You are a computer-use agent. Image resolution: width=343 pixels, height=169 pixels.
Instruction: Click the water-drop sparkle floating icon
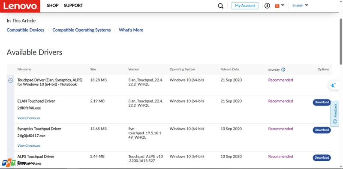click(x=333, y=85)
